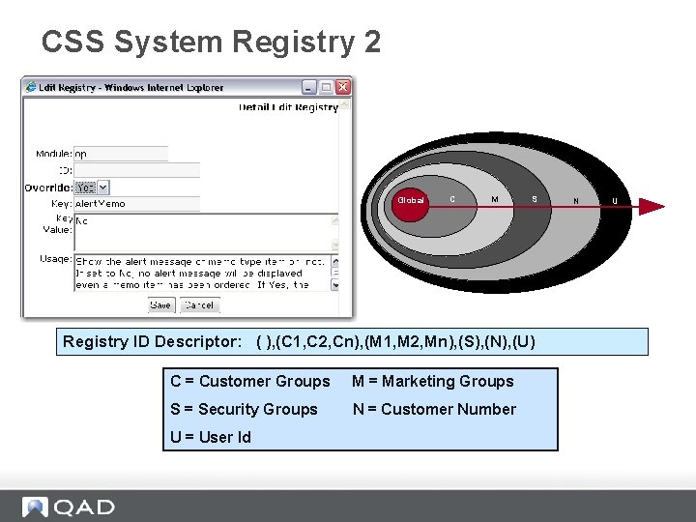Click the 'U = User Id' legend text

(x=211, y=437)
